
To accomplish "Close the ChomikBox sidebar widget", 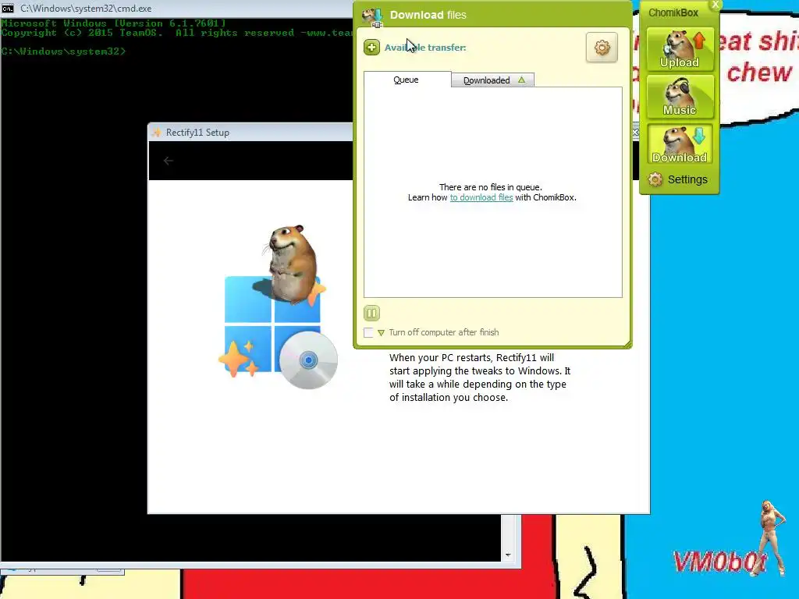I will coord(716,5).
